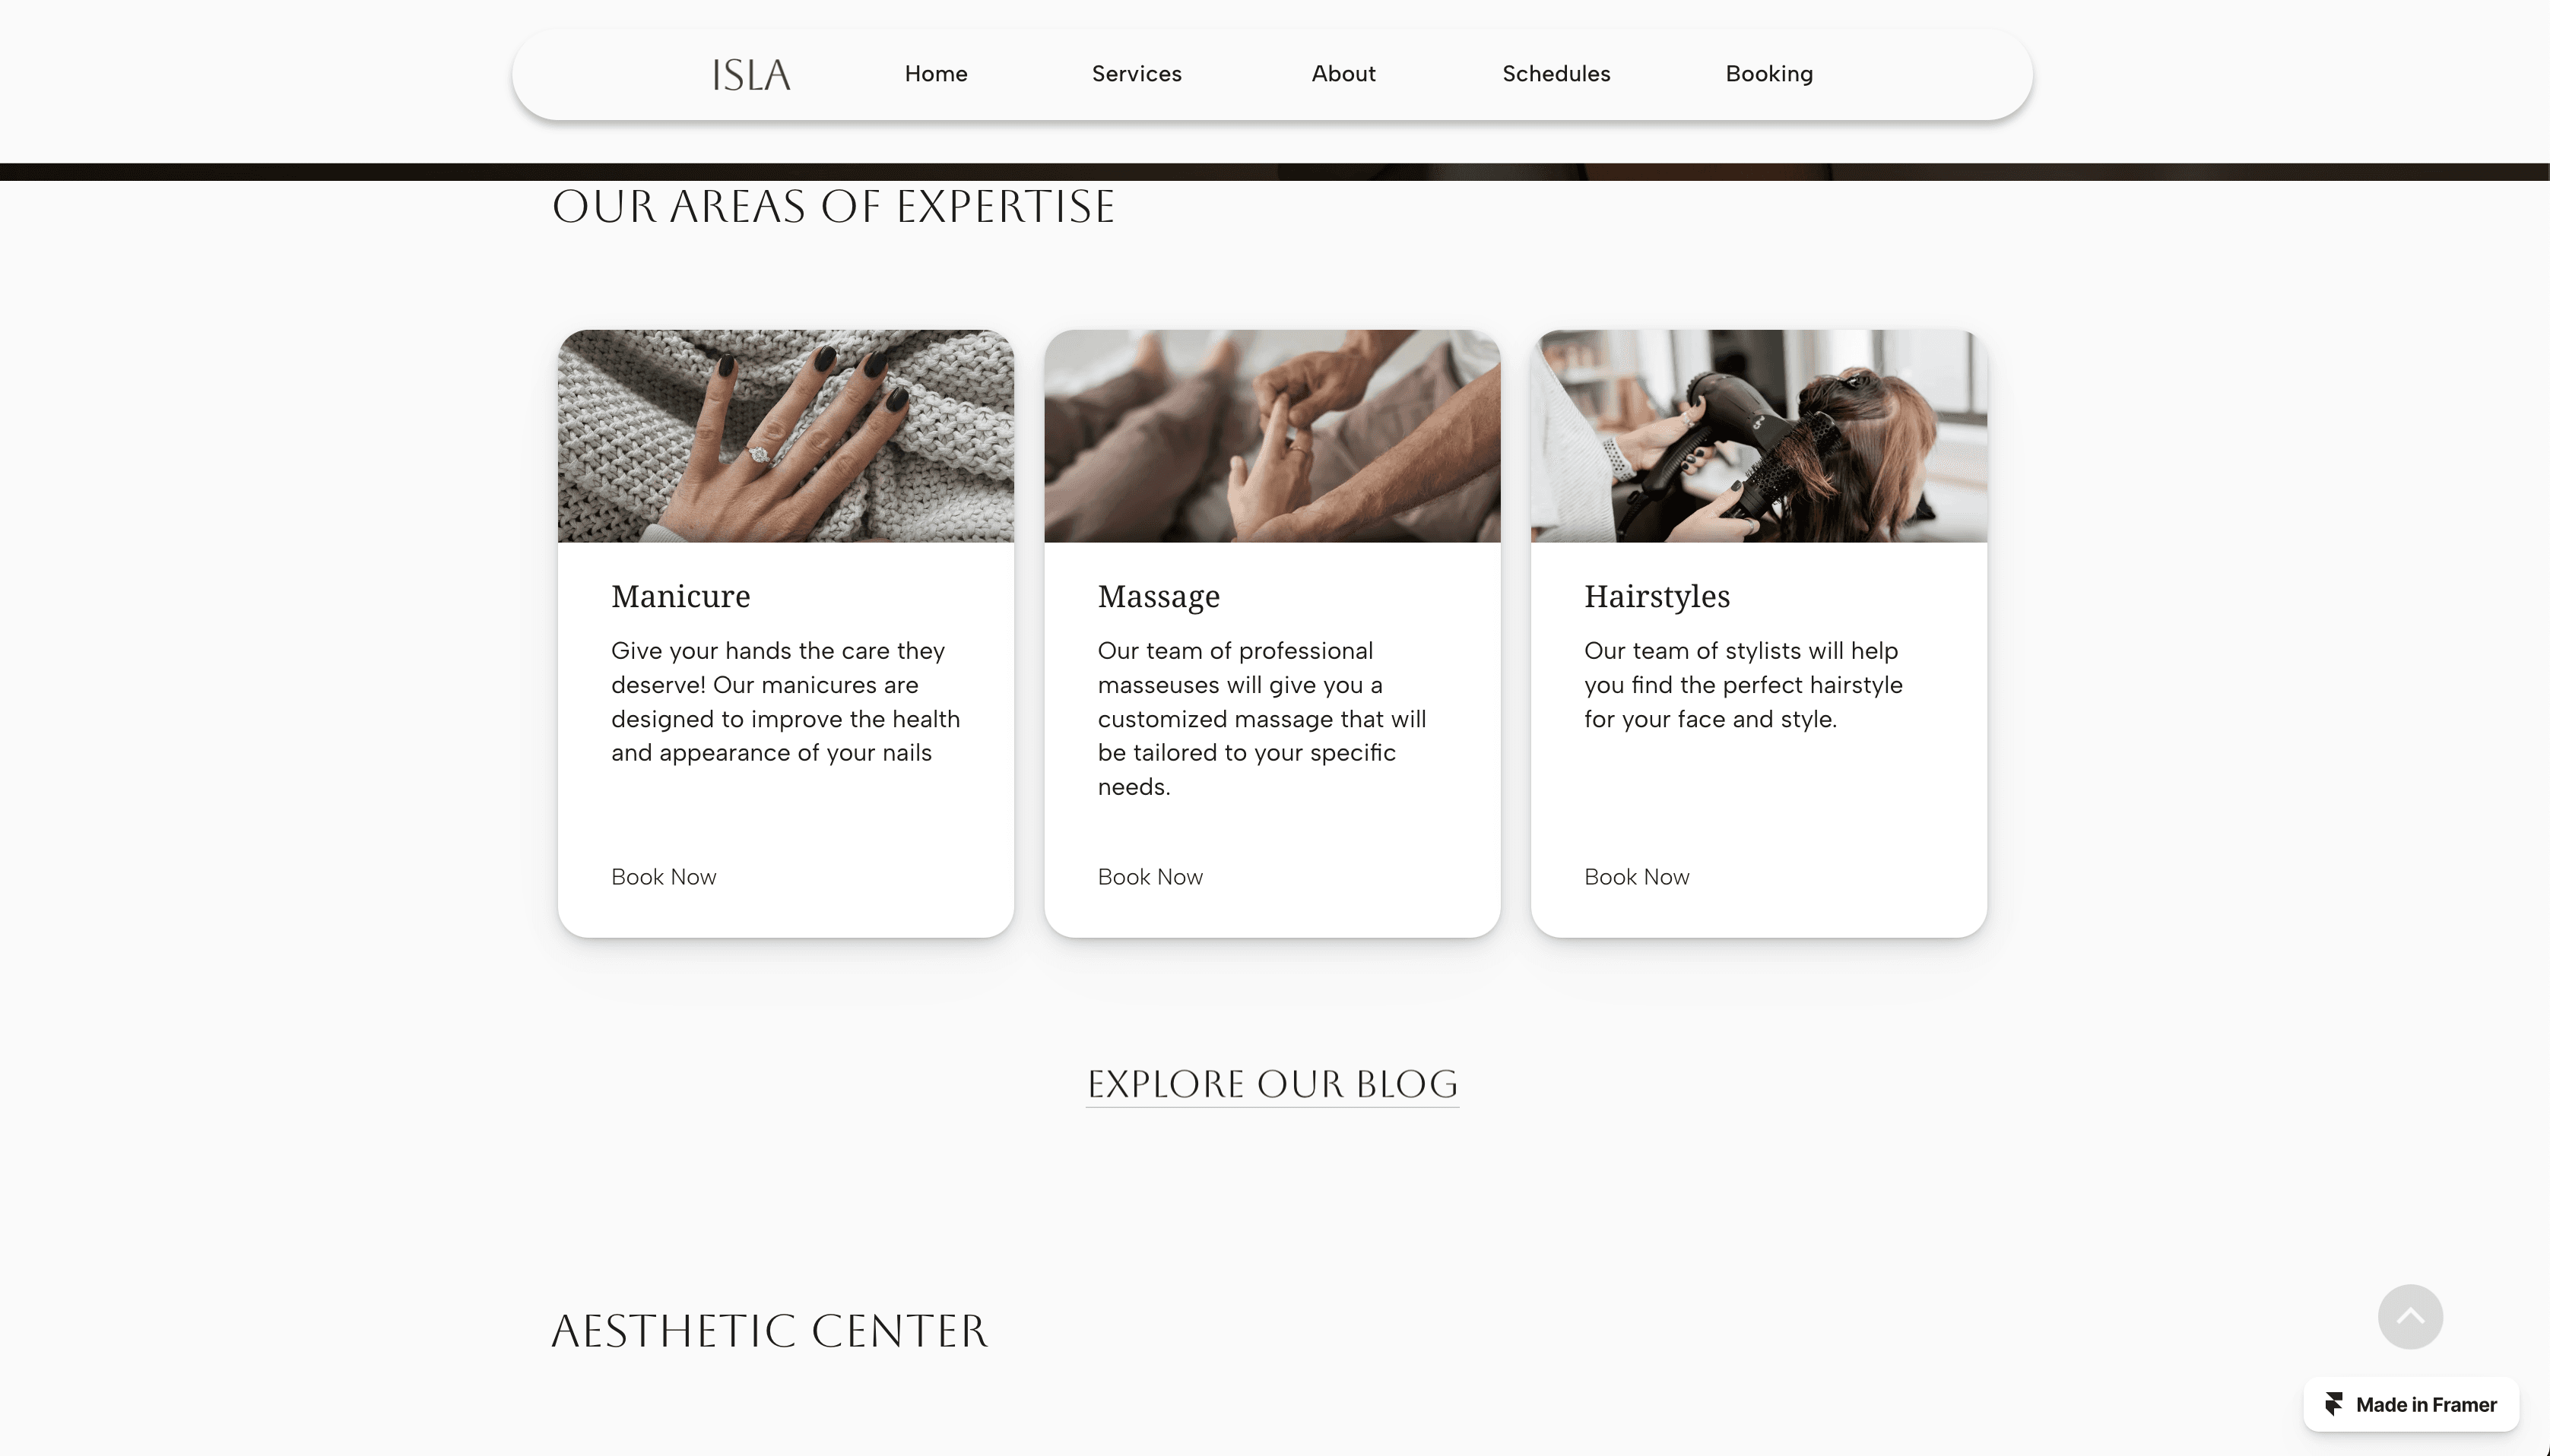This screenshot has height=1456, width=2550.
Task: Click the scroll-to-top arrow button
Action: (x=2409, y=1316)
